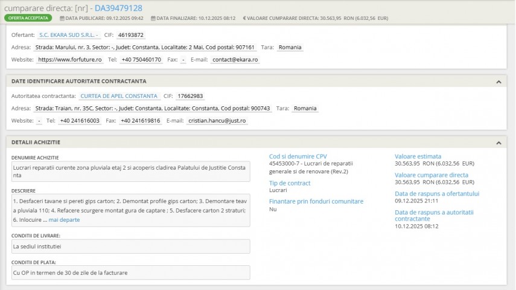The width and height of the screenshot is (516, 290).
Task: Open the CURTEA DE APEL CONSTANTA authority link
Action: [119, 96]
